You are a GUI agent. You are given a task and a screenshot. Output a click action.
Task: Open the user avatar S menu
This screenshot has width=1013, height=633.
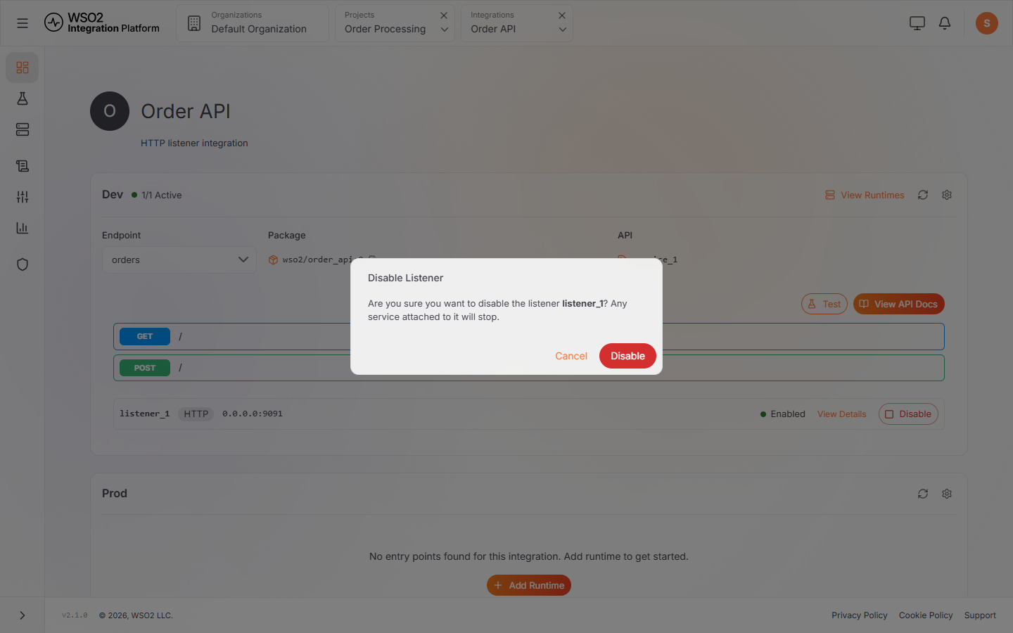pos(987,23)
